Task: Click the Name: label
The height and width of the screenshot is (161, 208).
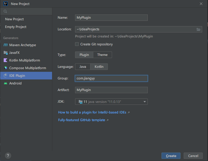Action: click(63, 18)
